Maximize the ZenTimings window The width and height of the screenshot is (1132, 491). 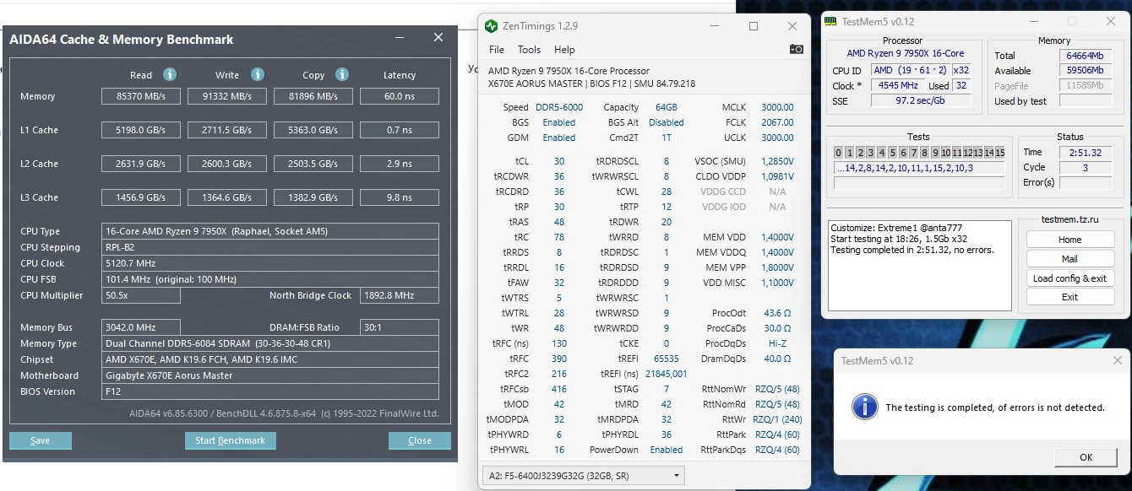754,26
